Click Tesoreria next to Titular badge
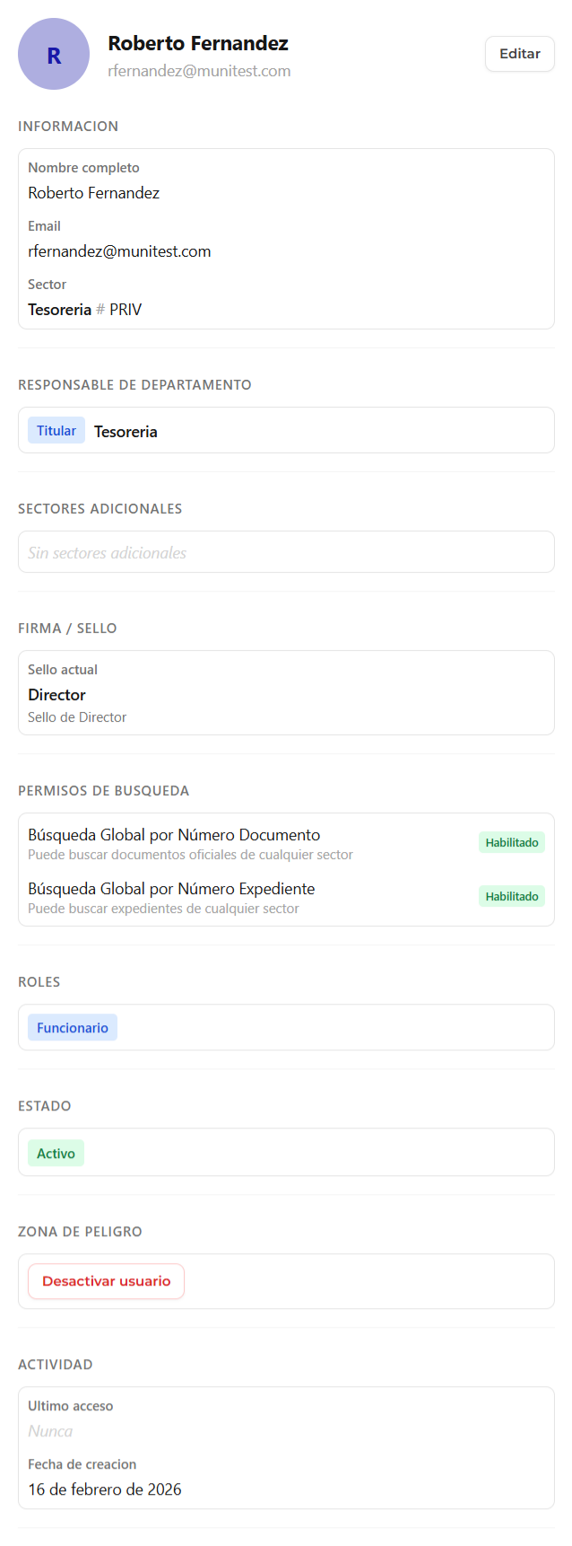This screenshot has height=1546, width=572. pos(126,432)
